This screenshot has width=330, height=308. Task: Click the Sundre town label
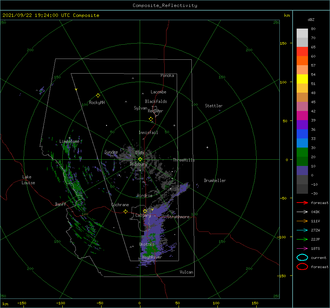pos(111,152)
